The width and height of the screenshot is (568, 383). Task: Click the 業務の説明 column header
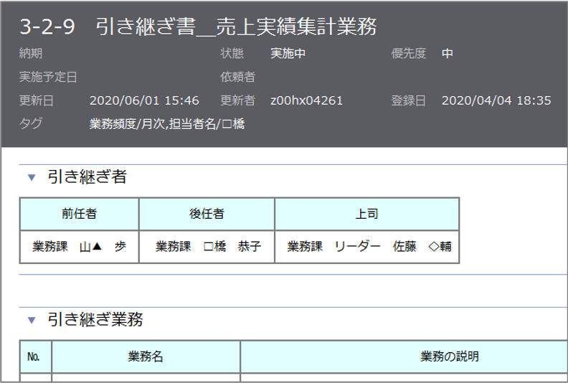(449, 356)
